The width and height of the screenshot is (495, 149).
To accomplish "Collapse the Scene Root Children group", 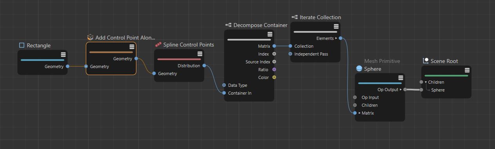I will coord(426,82).
